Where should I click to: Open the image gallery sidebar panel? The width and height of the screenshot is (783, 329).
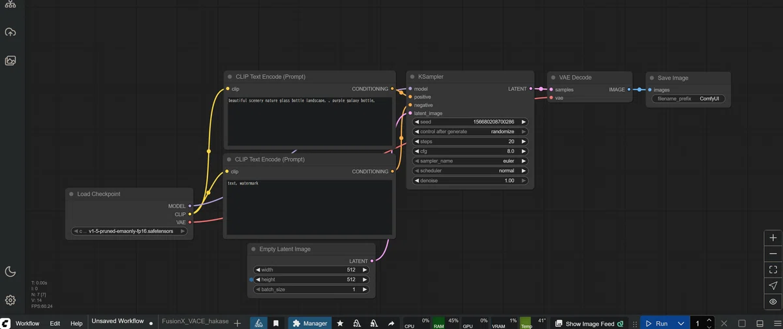click(10, 61)
